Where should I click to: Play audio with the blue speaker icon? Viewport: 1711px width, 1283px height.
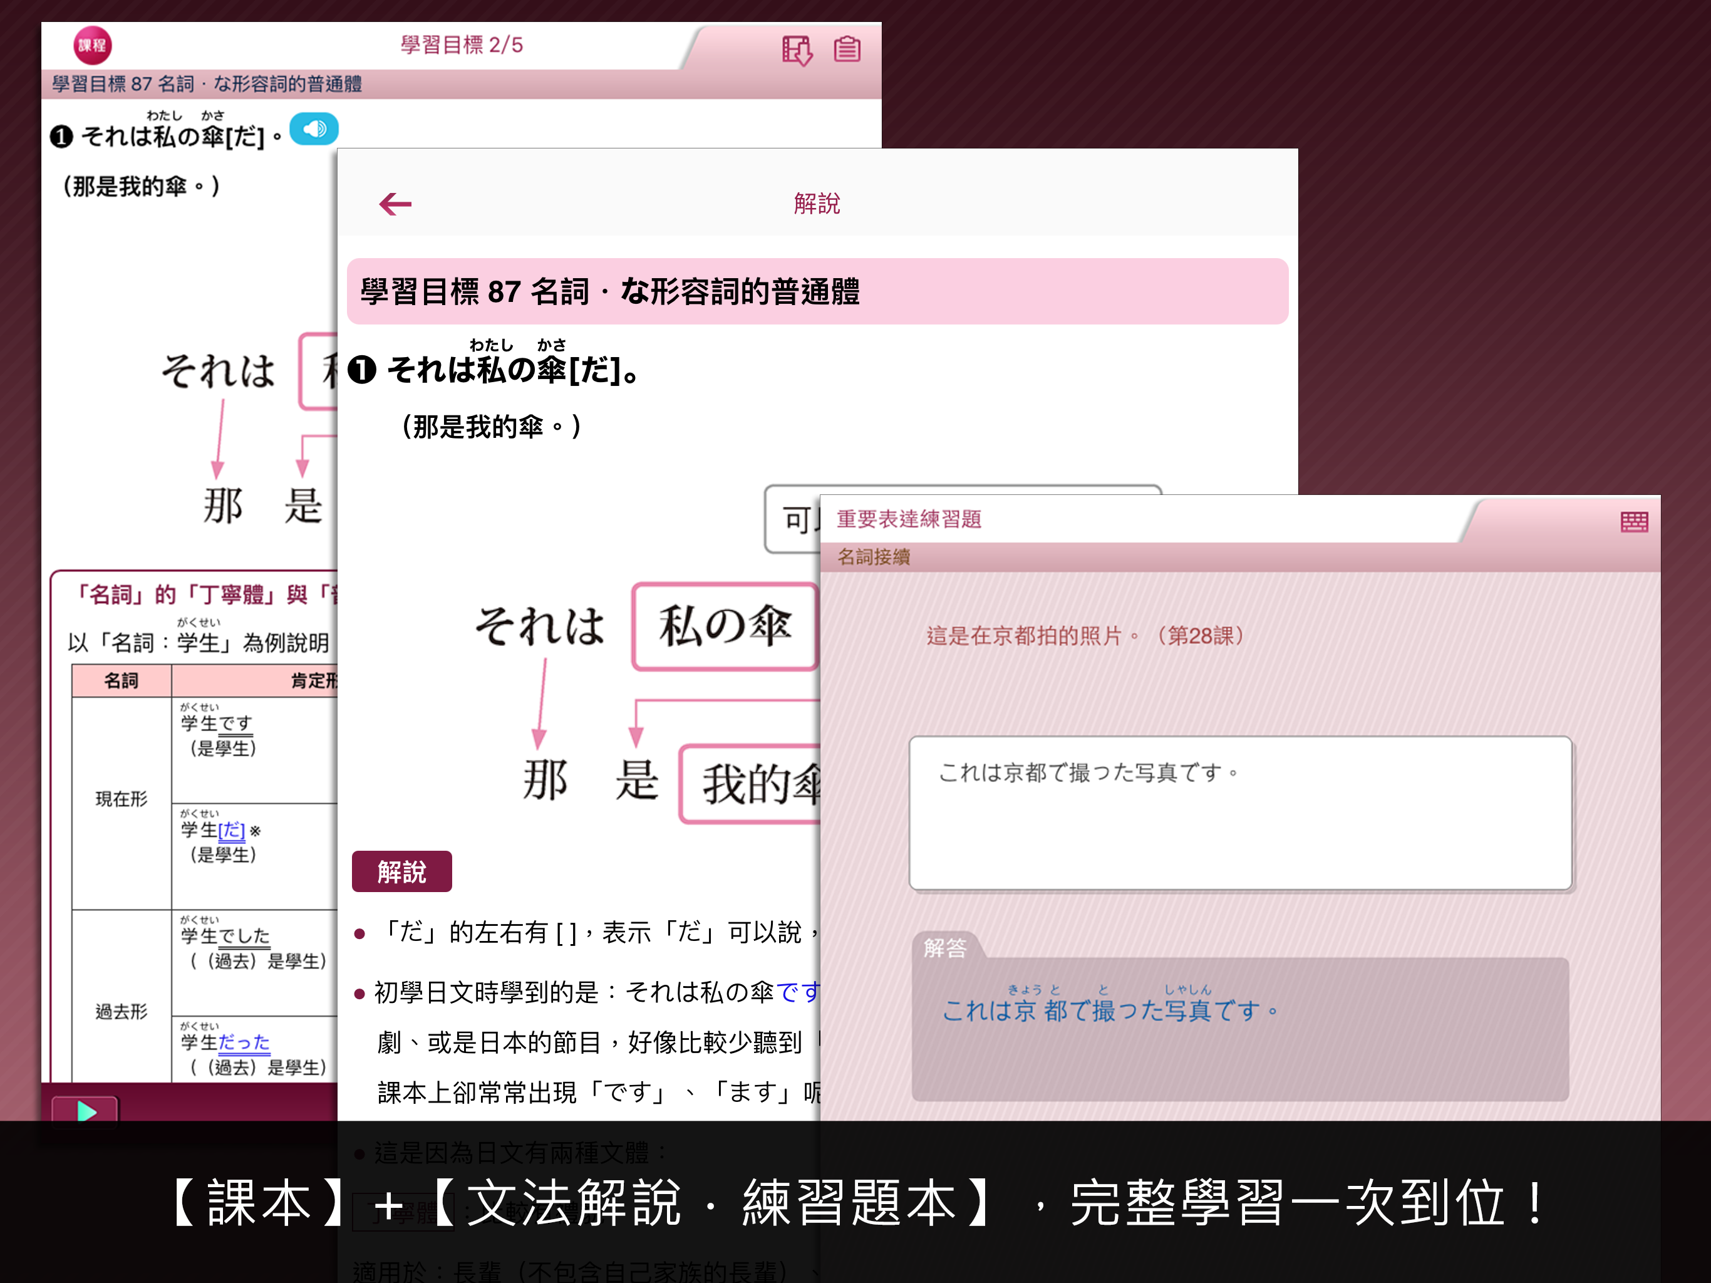[314, 129]
